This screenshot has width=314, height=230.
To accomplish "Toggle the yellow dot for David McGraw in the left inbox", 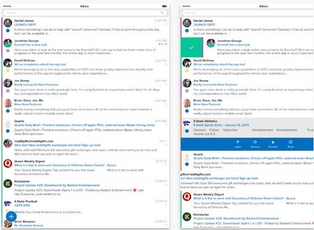I will (x=8, y=70).
